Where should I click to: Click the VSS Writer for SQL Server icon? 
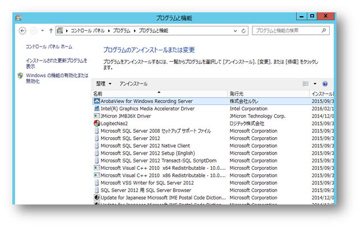tap(97, 183)
